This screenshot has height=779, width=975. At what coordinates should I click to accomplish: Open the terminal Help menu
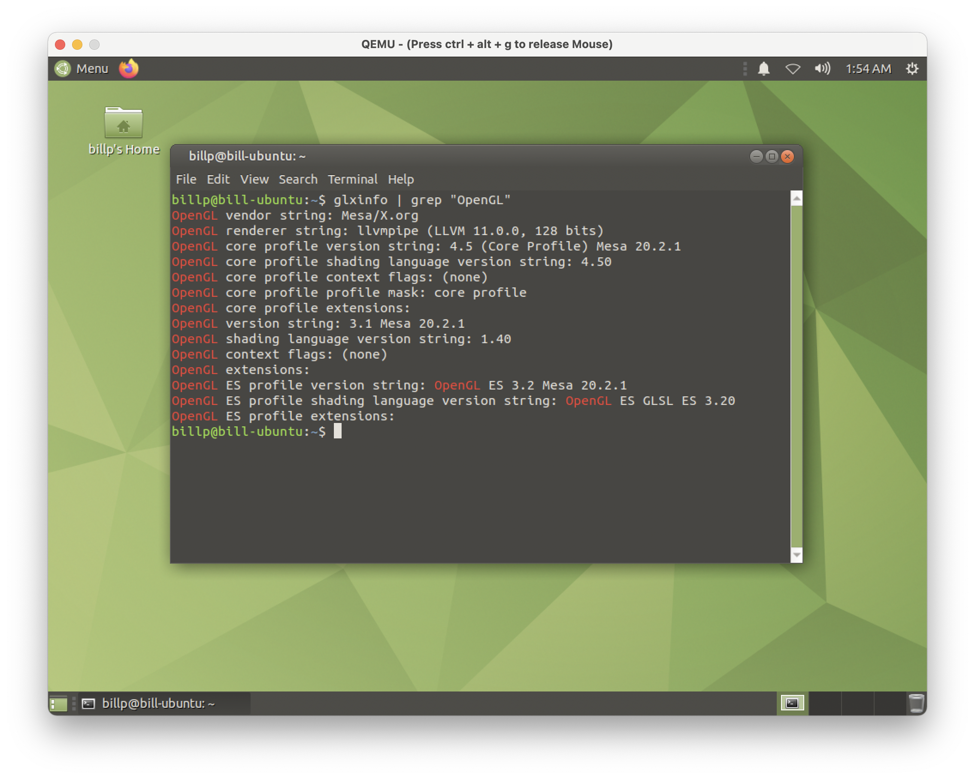pos(401,179)
